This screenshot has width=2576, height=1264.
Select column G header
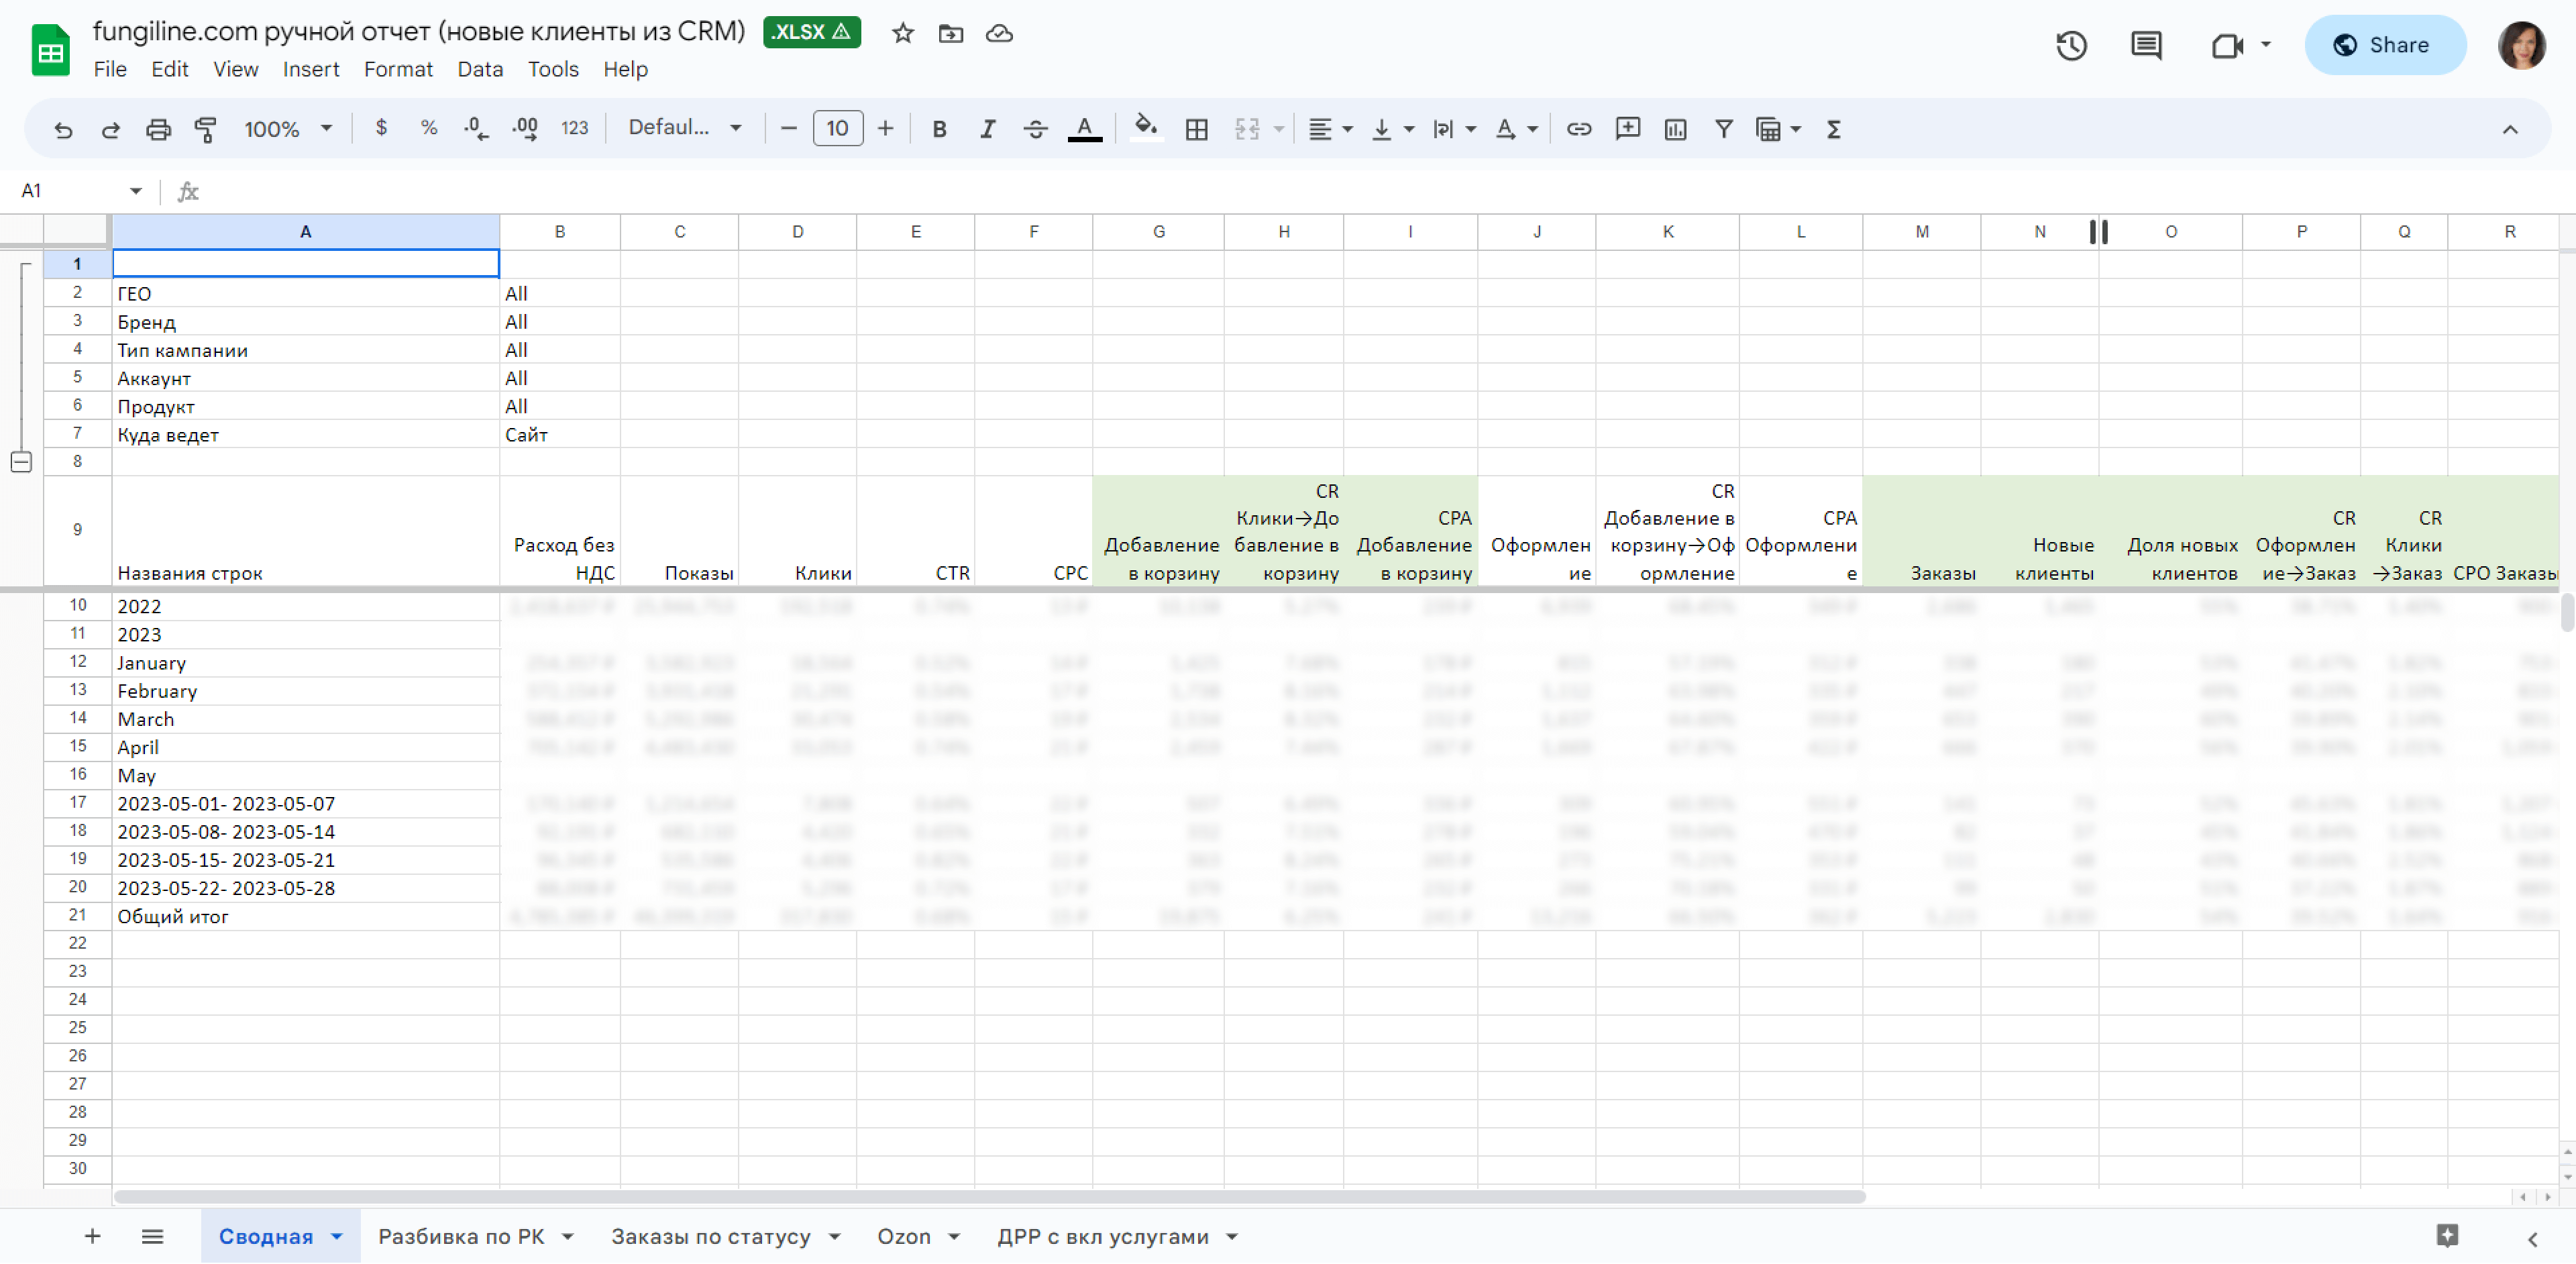(1158, 232)
